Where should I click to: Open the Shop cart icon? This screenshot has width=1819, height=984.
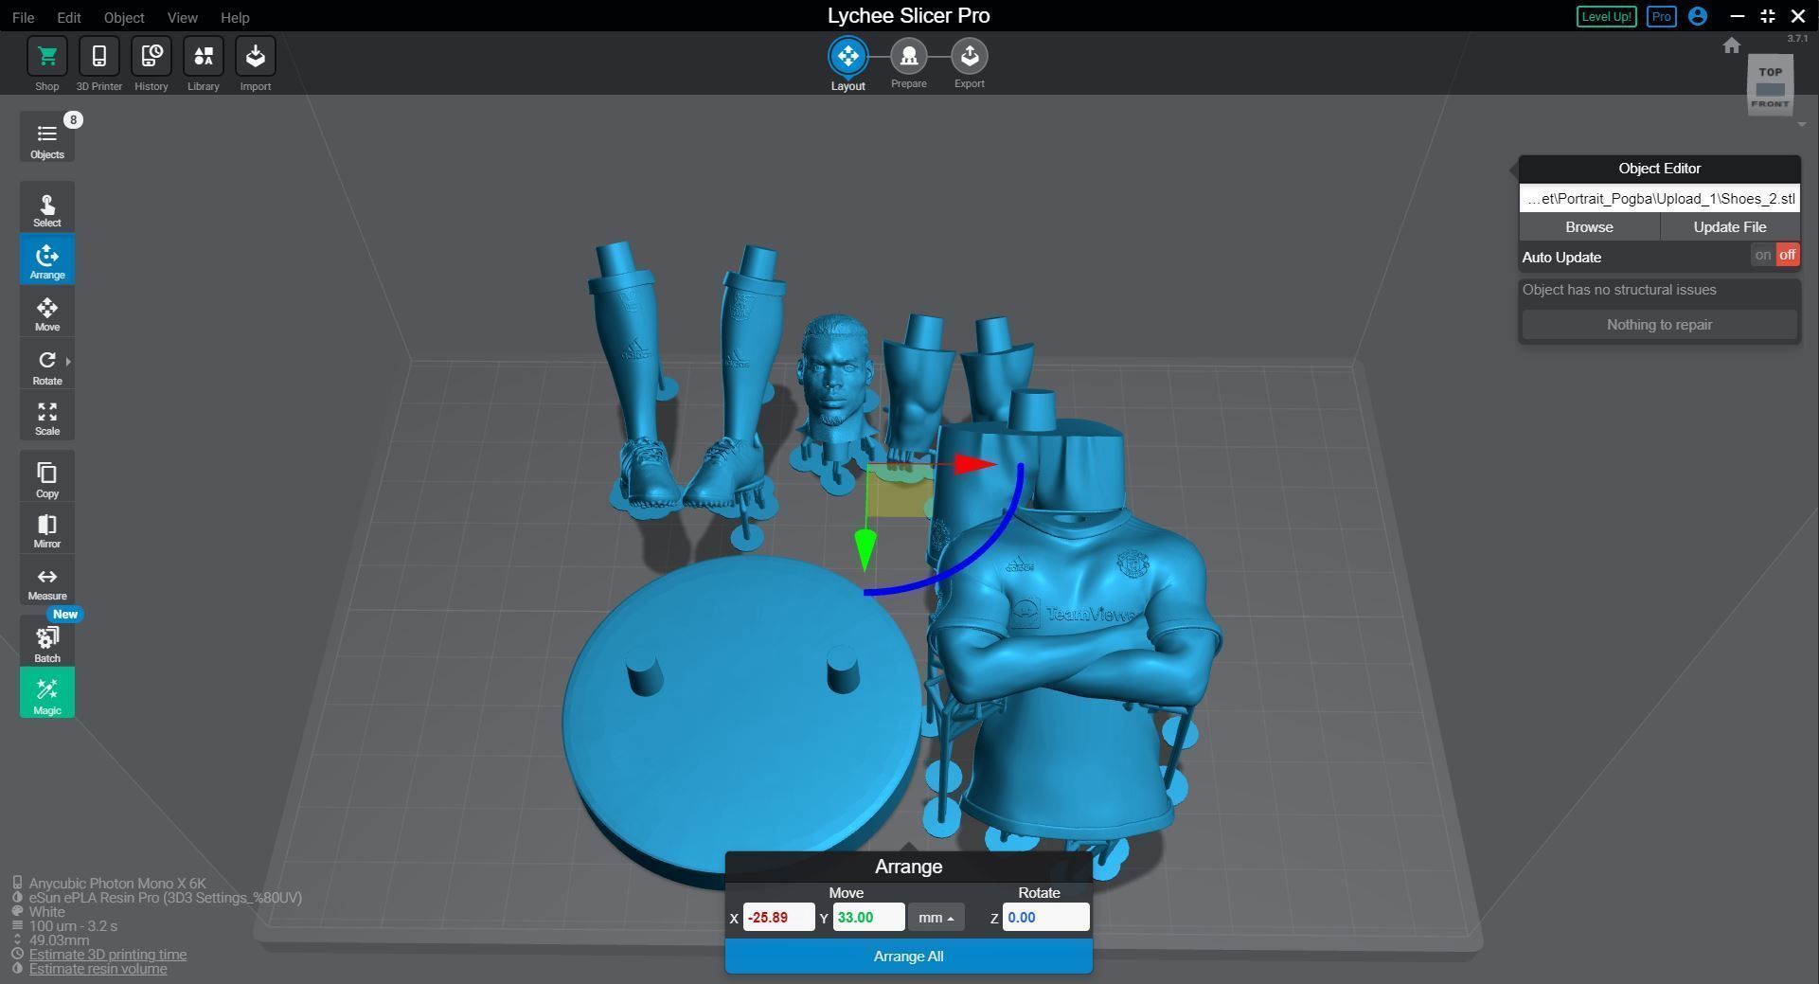pos(46,57)
